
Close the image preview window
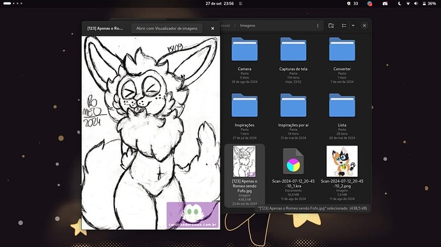point(213,28)
